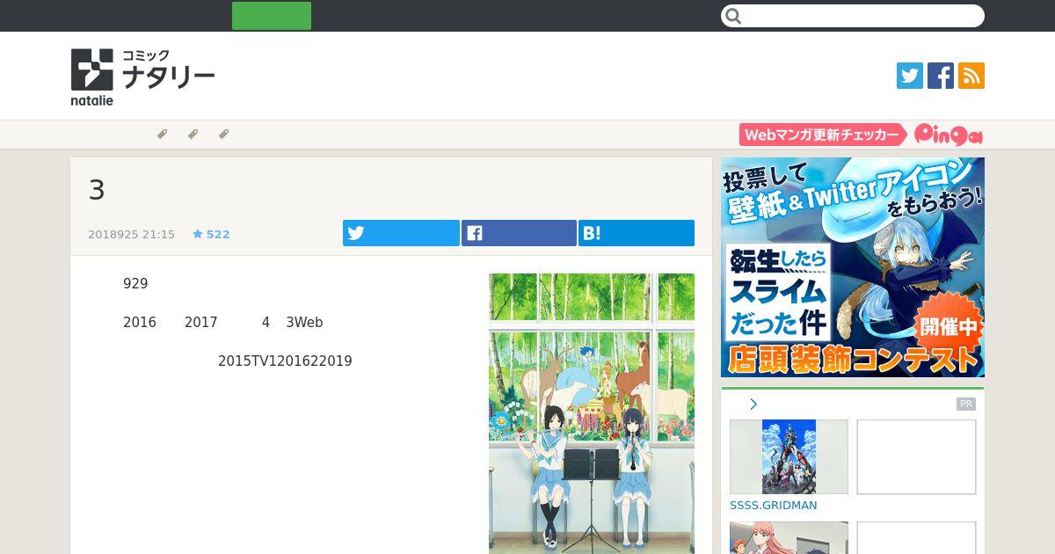Bookmark article with Hatena B! button
The height and width of the screenshot is (554, 1055).
(637, 233)
